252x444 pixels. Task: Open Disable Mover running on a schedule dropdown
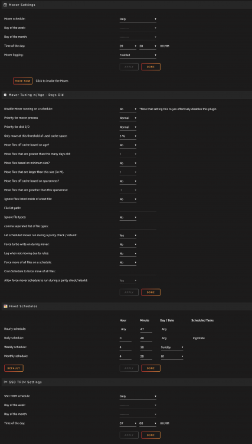pos(128,109)
